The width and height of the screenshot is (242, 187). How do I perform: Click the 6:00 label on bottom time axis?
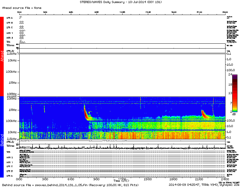pyautogui.click(x=71, y=179)
